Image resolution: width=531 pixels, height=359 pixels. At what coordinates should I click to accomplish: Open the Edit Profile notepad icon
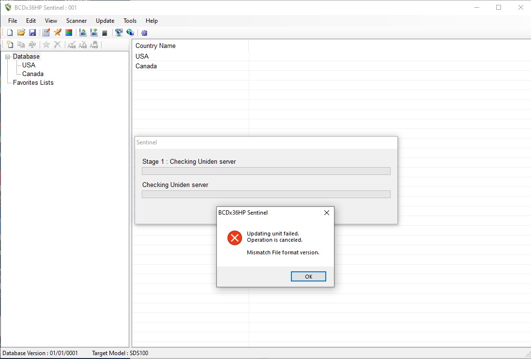[x=46, y=32]
